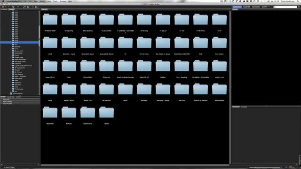The width and height of the screenshot is (301, 169).
Task: Expand the Keywords filter section
Action: coord(20,100)
